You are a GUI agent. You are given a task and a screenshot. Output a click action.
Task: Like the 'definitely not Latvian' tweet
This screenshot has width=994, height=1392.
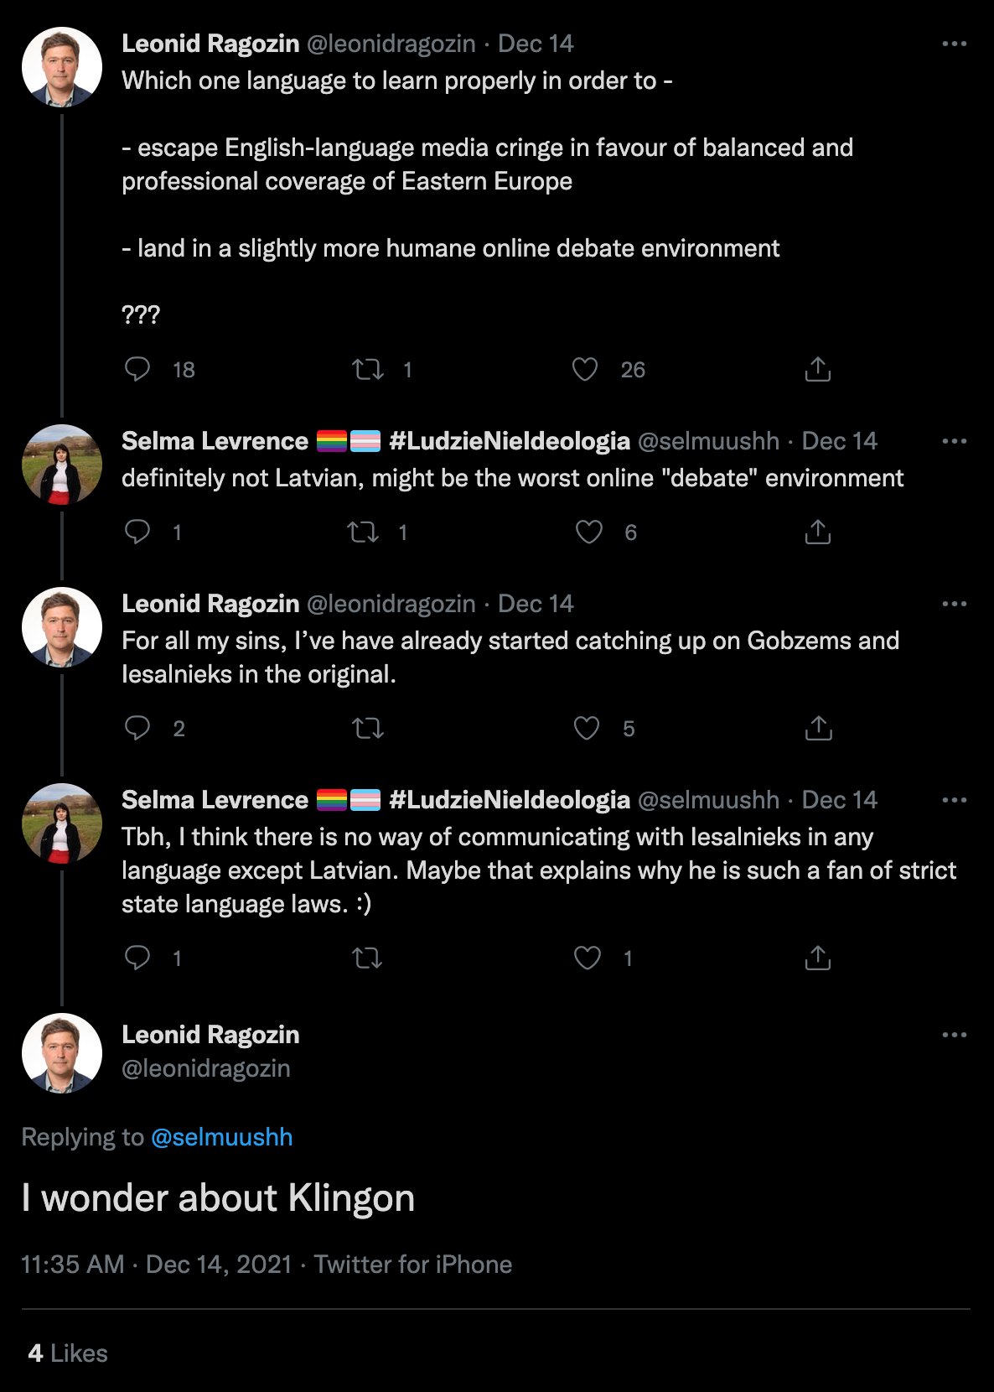589,532
